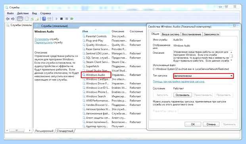The image size is (246, 144).
Task: Open the Файл menu
Action: (x=10, y=14)
